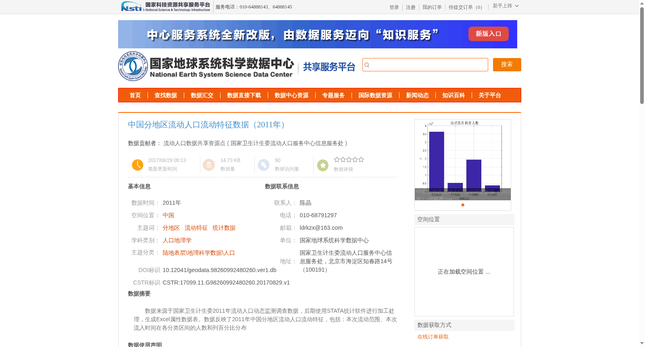Open the 查找数据 menu

(x=166, y=96)
